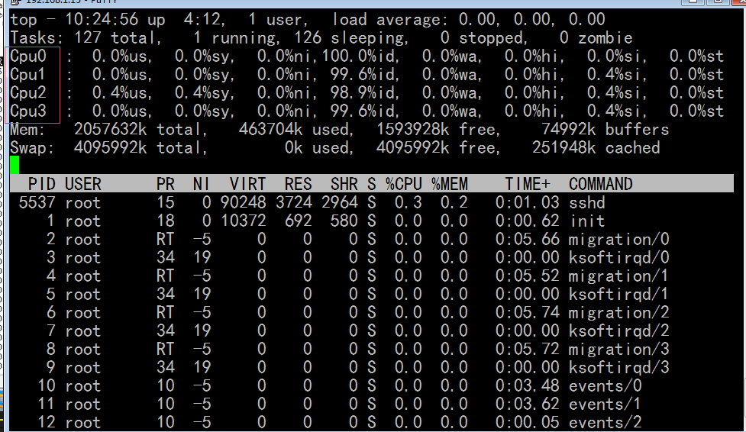This screenshot has width=746, height=432.
Task: Click the Mem total value 2057632k
Action: coord(111,130)
